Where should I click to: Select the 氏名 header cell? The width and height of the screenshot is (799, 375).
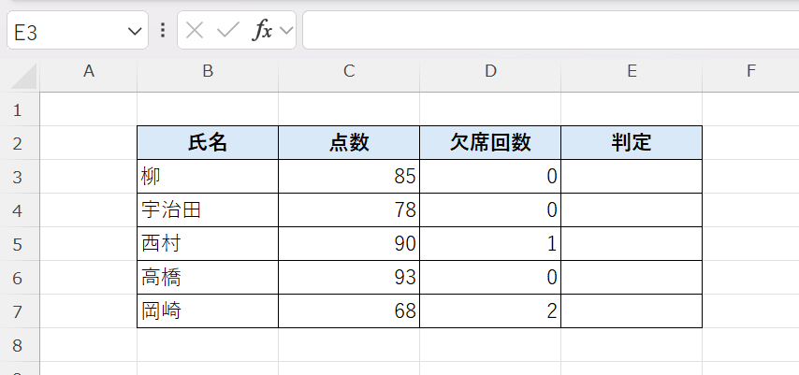[208, 143]
